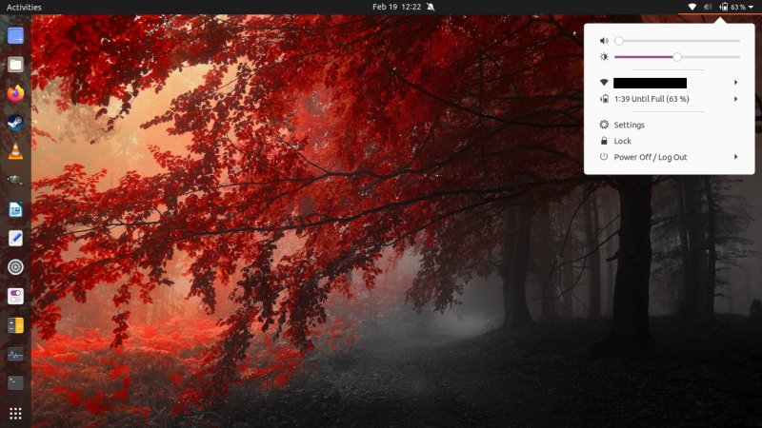
Task: Open Activities overview
Action: point(24,7)
